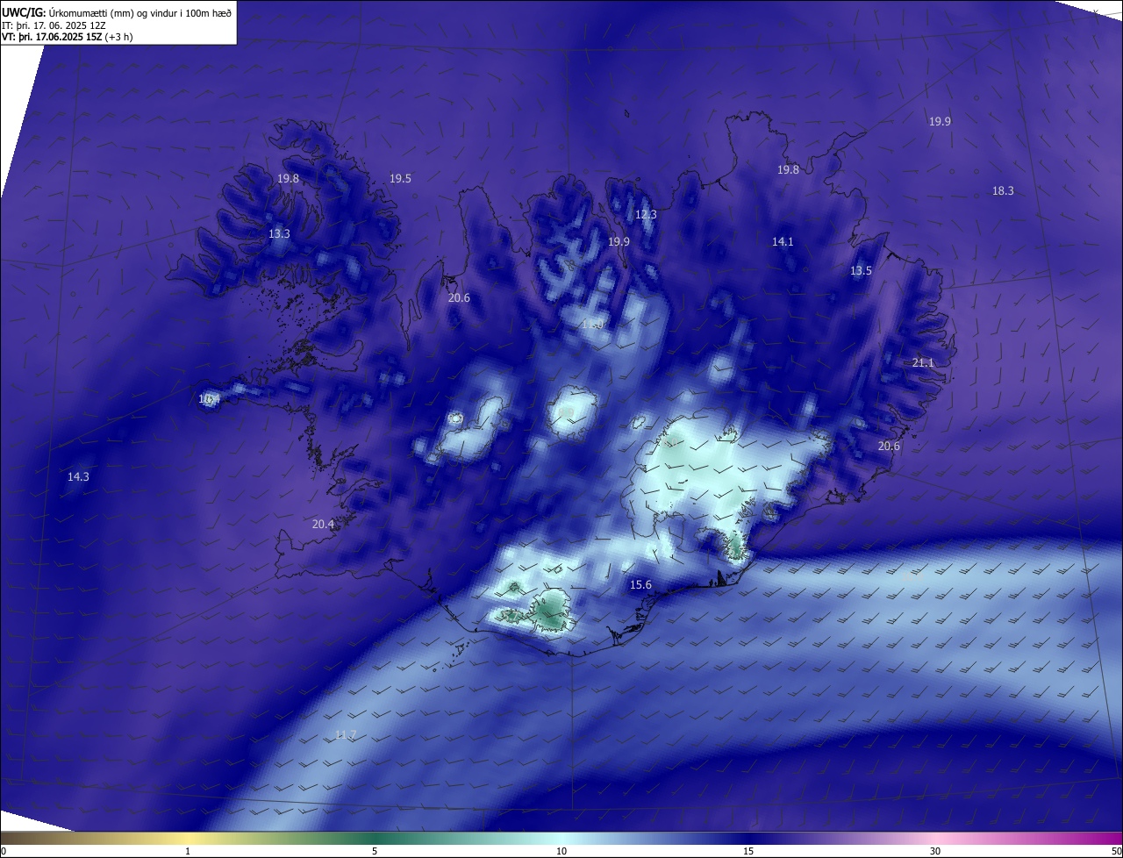Click the 12.3 value label
The height and width of the screenshot is (858, 1123).
tap(646, 215)
